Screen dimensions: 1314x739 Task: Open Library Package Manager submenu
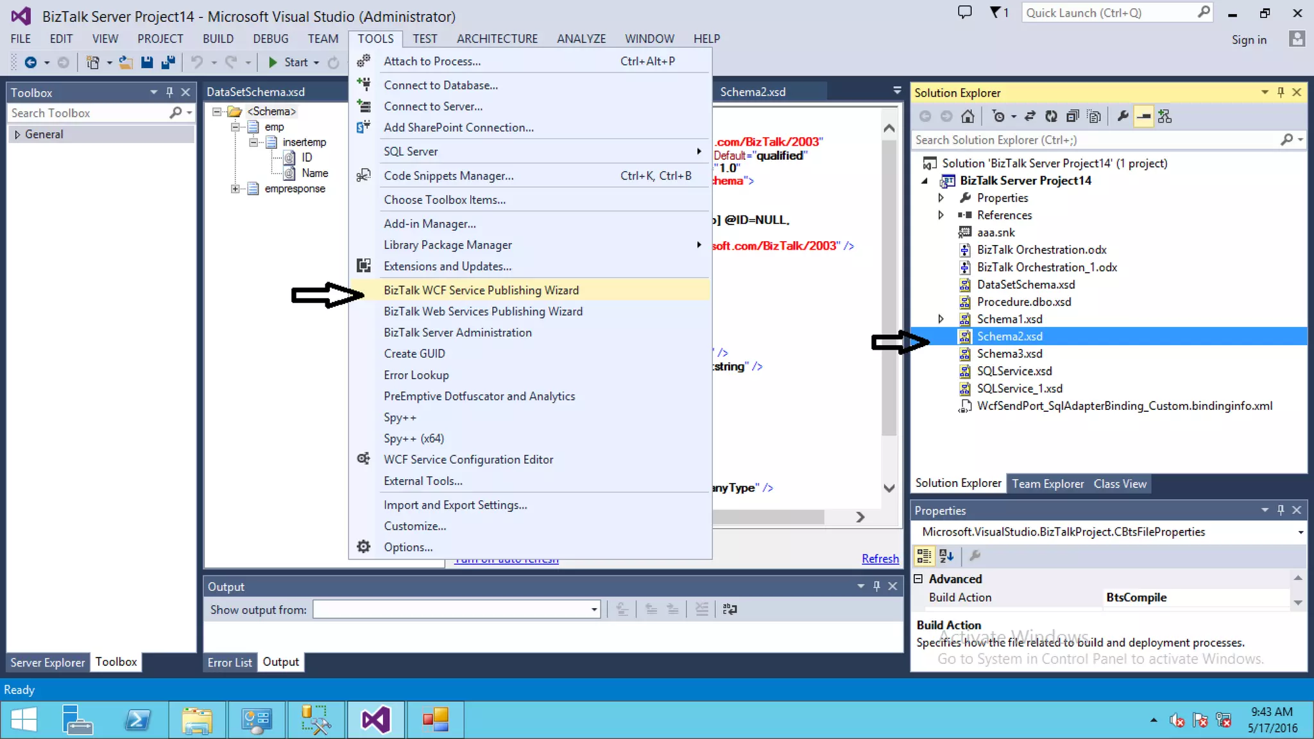pyautogui.click(x=531, y=245)
